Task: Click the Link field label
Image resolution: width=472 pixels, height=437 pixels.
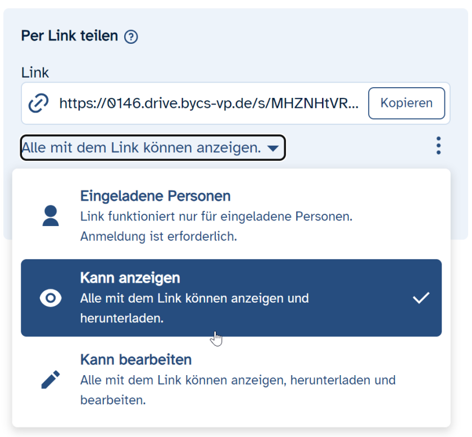Action: (x=35, y=73)
